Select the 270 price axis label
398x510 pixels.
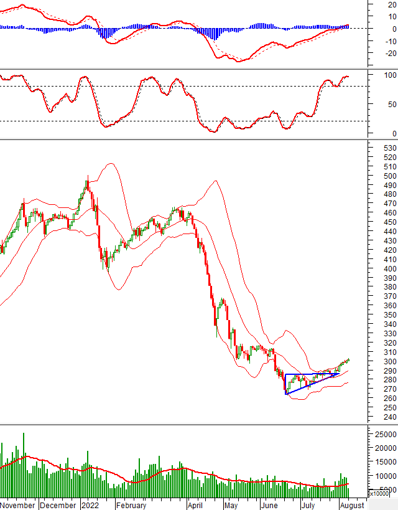coord(390,389)
